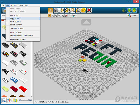Click the Invert selection button

pos(73,16)
